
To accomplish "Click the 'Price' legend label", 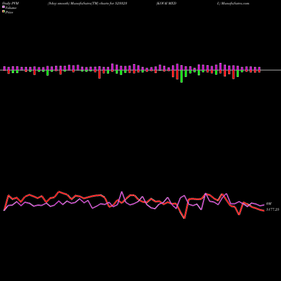I will (9, 12).
